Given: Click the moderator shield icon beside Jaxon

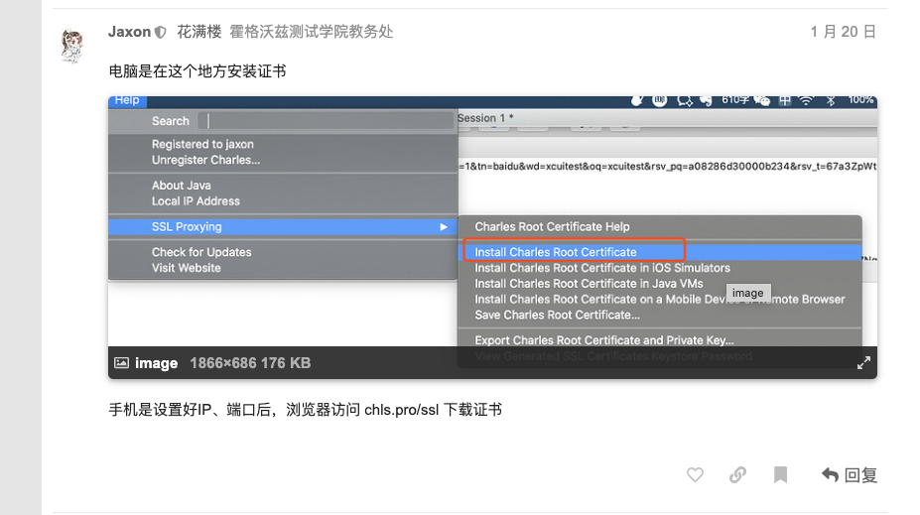Looking at the screenshot, I should [160, 33].
